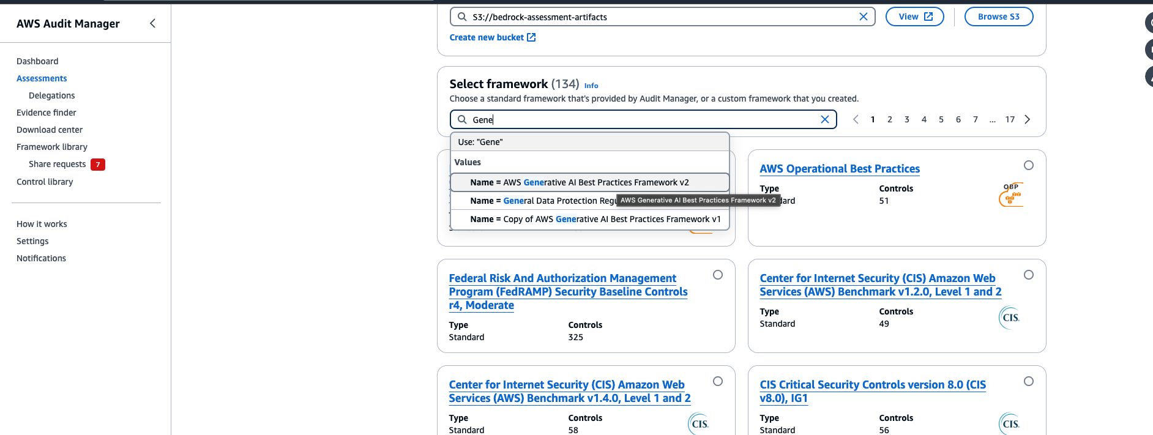Open the Info link beside Select framework
The image size is (1153, 435).
point(591,86)
